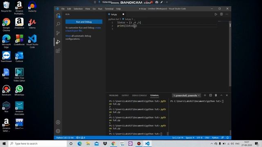The width and height of the screenshot is (262, 147).
Task: Click the errors and warnings count in status bar
Action: [81, 138]
